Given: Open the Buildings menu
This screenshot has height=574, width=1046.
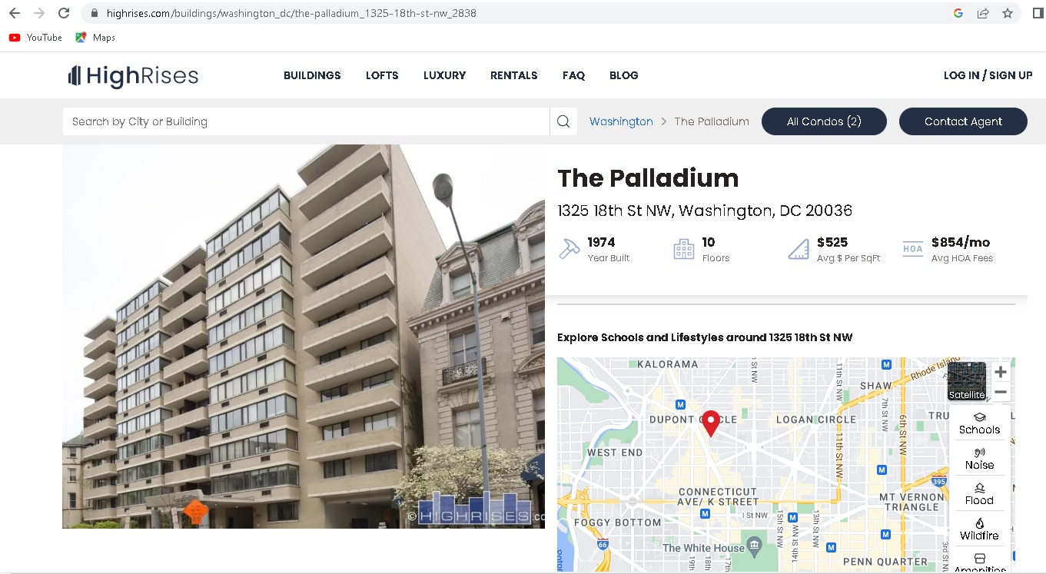Looking at the screenshot, I should coord(312,75).
